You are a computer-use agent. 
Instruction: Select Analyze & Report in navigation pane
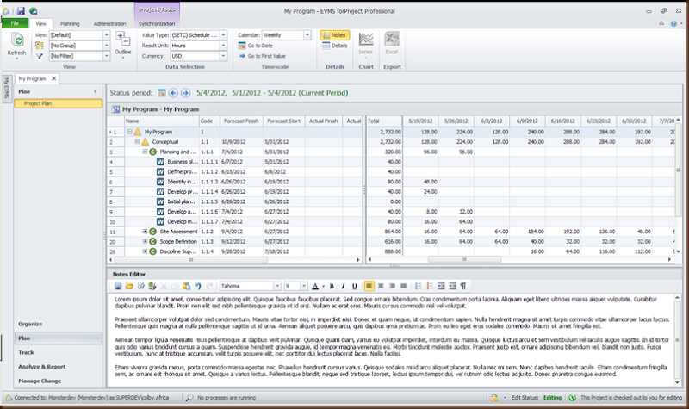[x=43, y=366]
